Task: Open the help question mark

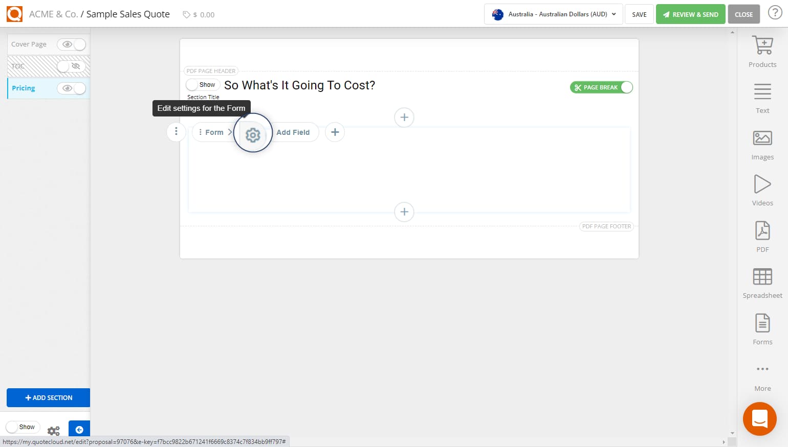Action: click(775, 12)
